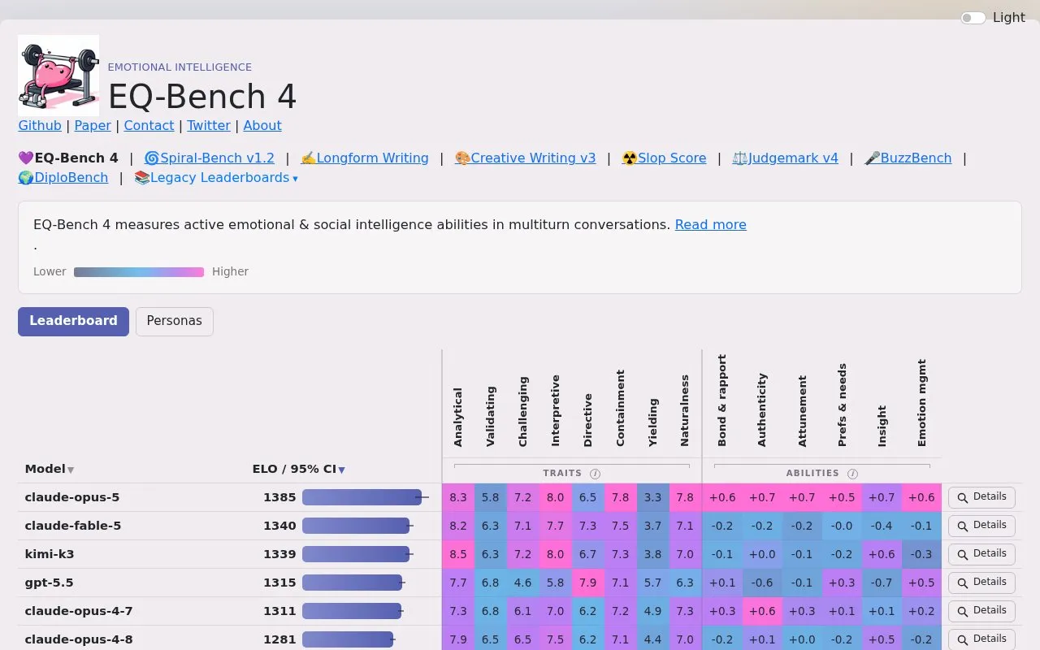
Task: Click the kimi-k3 model name
Action: point(50,554)
